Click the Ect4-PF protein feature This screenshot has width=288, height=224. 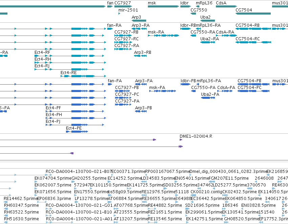(75, 111)
